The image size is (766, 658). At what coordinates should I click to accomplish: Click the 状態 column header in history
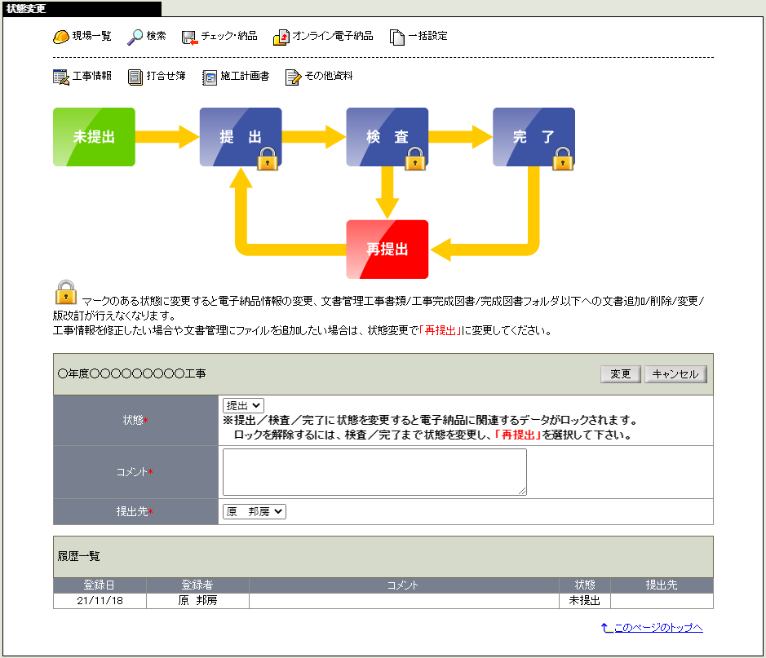(x=585, y=585)
